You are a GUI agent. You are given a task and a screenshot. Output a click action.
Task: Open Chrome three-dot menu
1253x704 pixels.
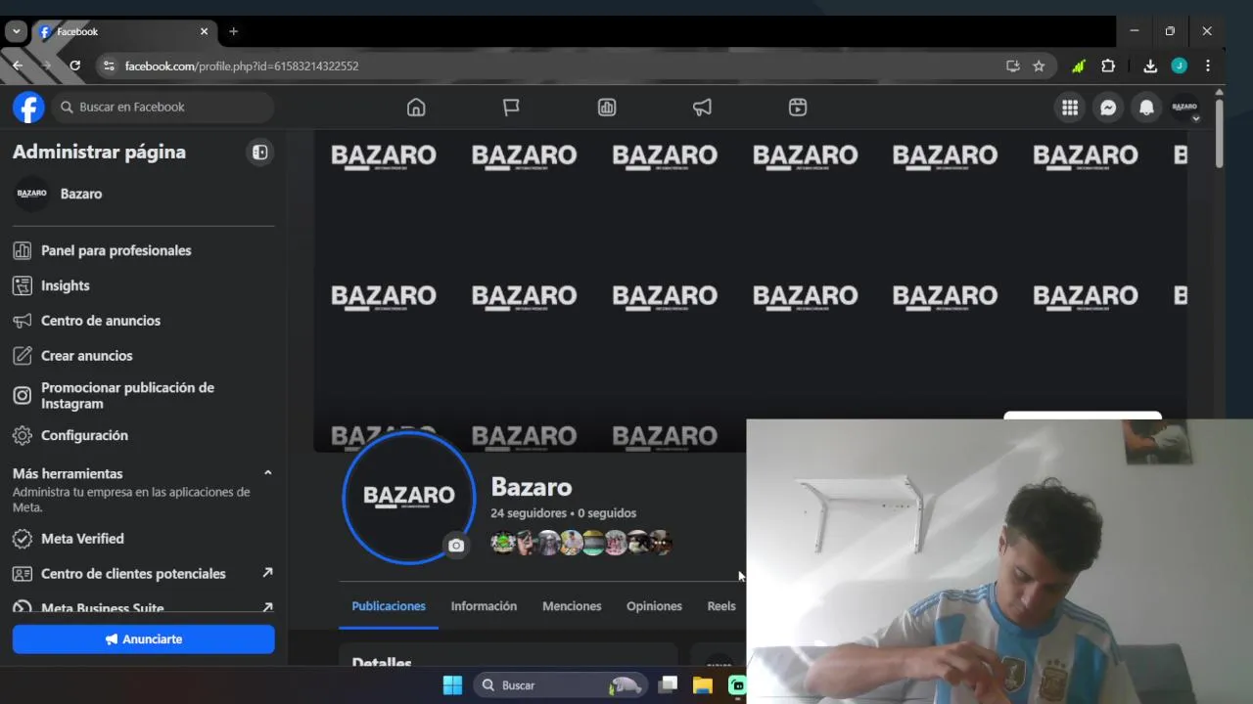pos(1208,66)
